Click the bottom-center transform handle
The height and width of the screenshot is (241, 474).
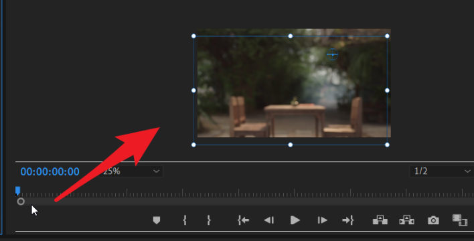tap(290, 145)
